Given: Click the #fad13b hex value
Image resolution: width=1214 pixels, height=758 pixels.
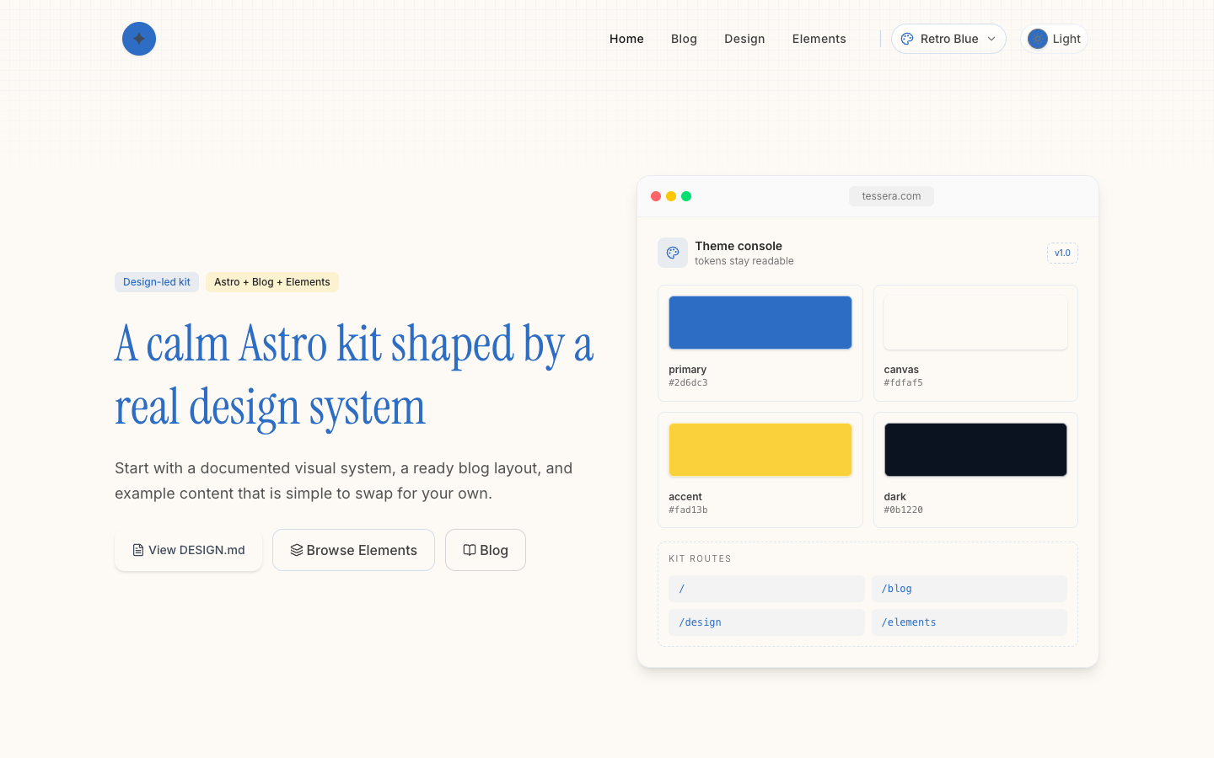Looking at the screenshot, I should [x=688, y=510].
